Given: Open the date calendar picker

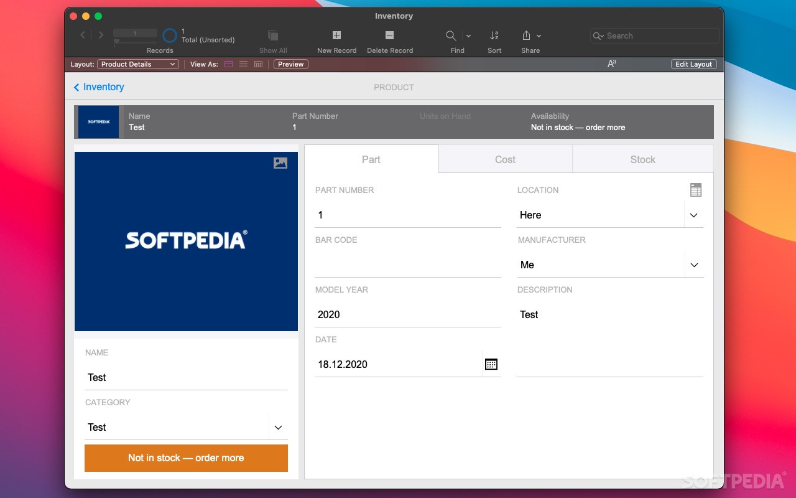Looking at the screenshot, I should tap(491, 364).
